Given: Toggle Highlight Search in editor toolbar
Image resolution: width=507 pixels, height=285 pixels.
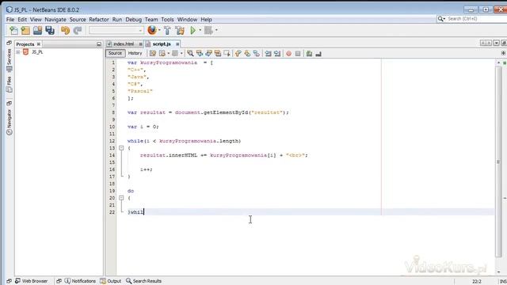Looking at the screenshot, I should (218, 53).
